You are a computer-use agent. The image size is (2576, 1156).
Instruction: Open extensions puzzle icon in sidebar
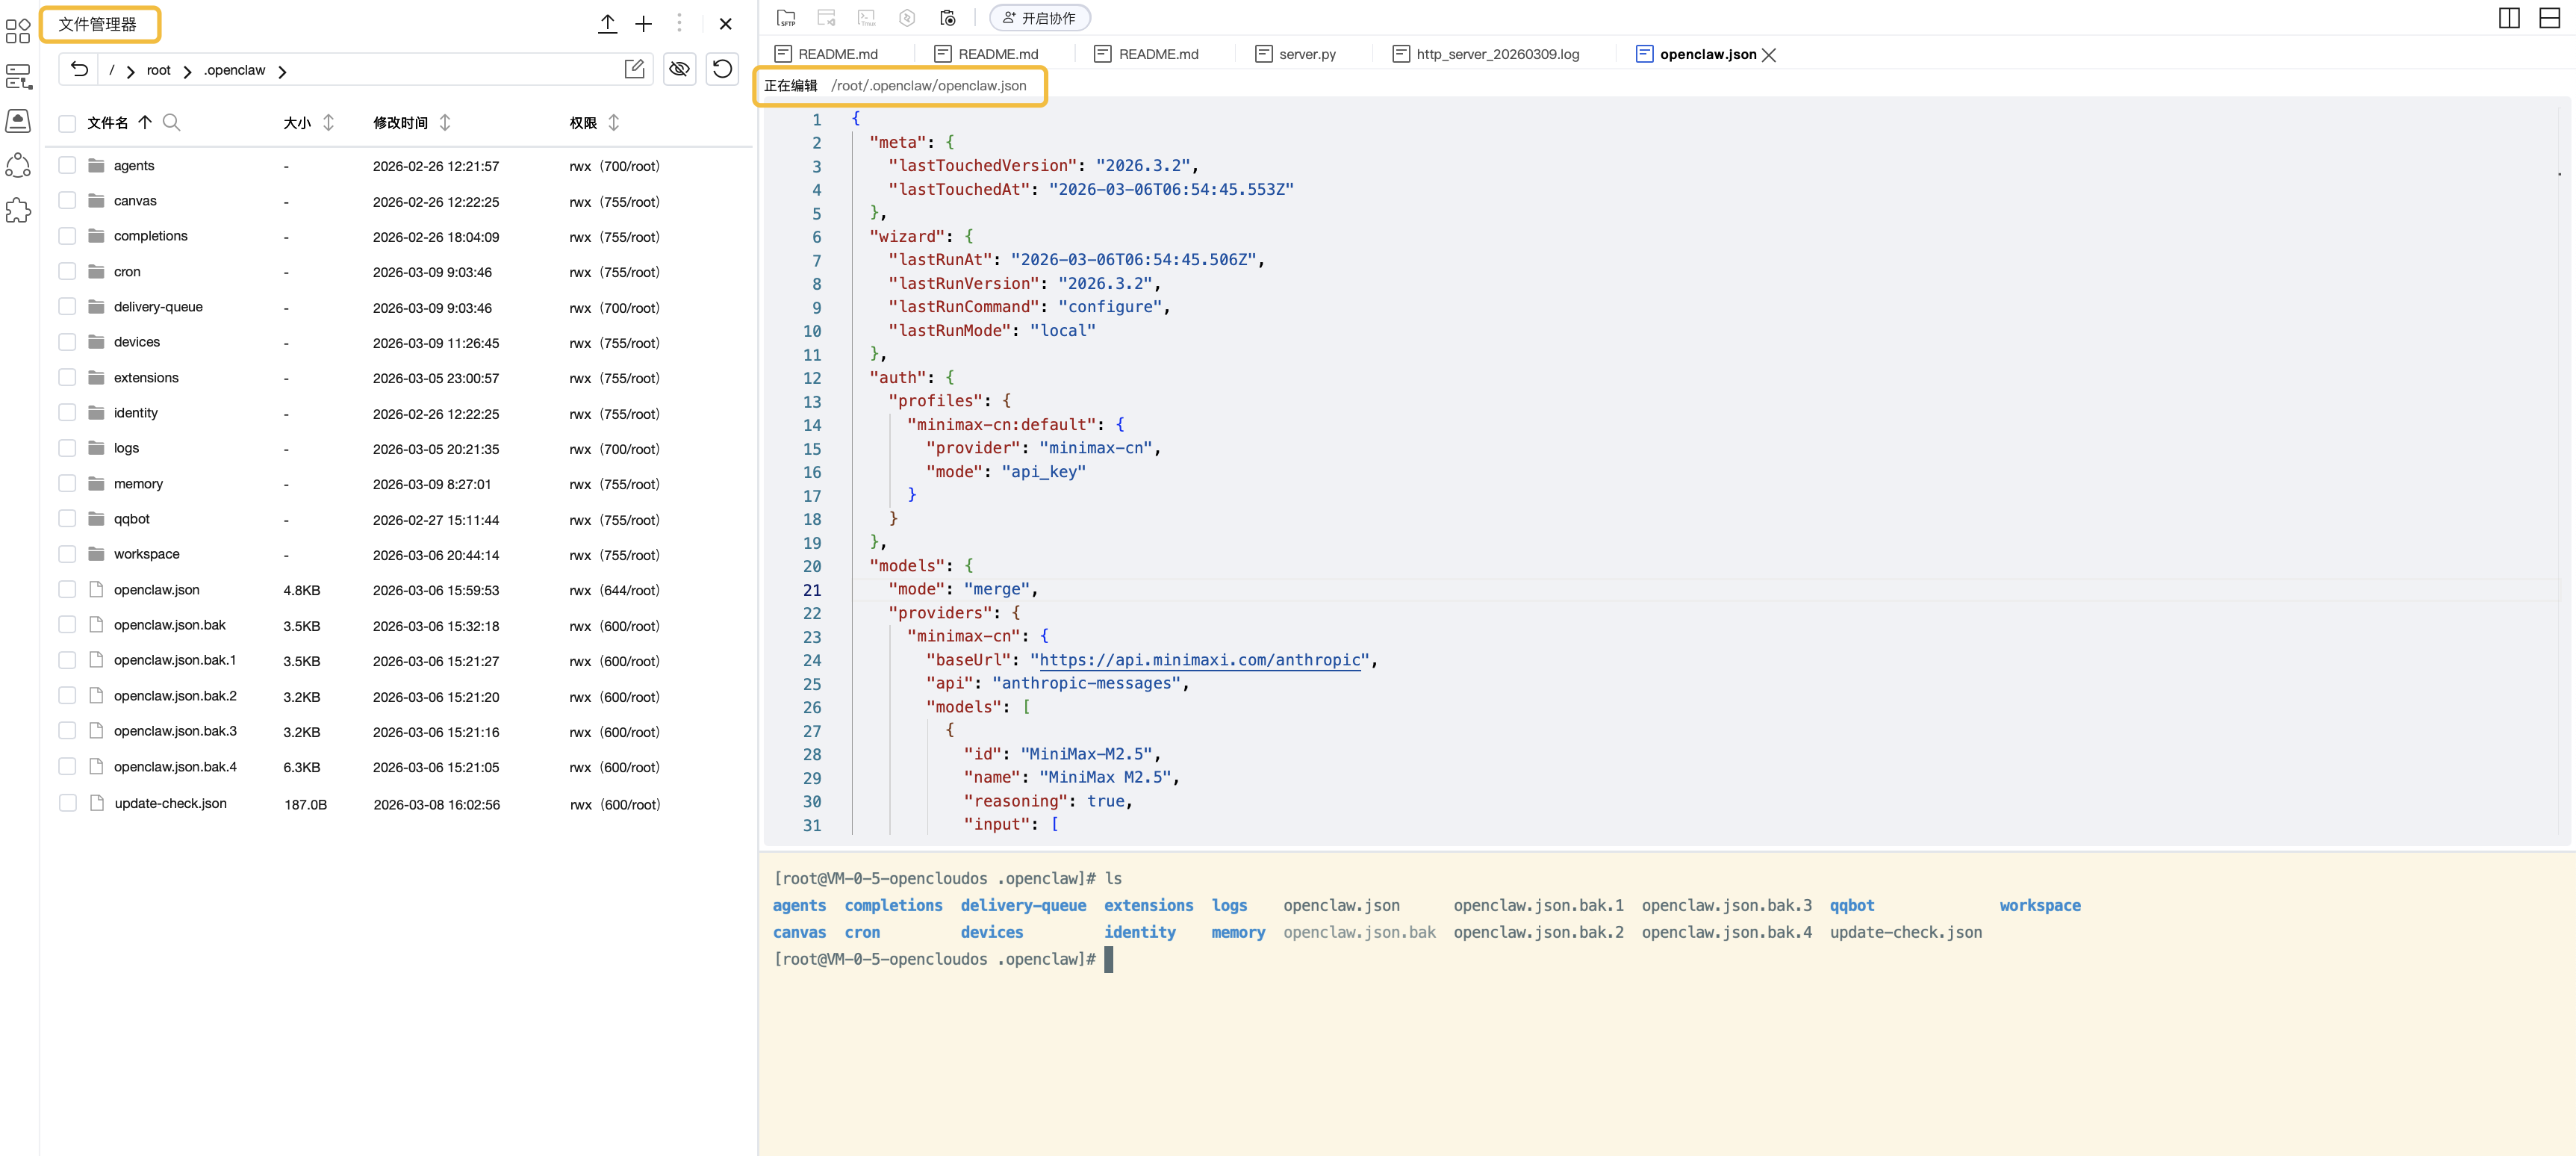[18, 210]
